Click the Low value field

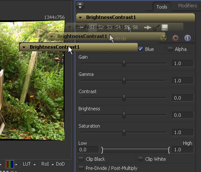tap(88, 150)
